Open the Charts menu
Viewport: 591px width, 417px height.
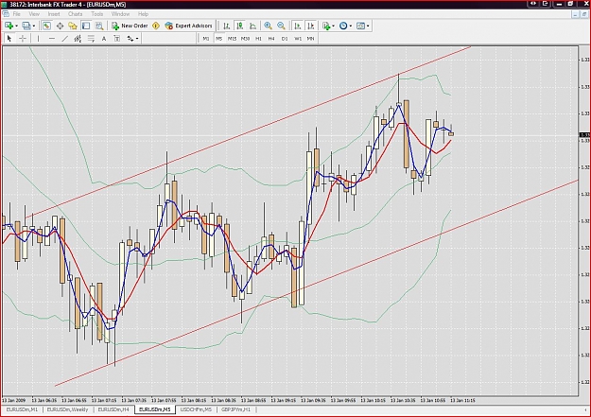click(75, 14)
